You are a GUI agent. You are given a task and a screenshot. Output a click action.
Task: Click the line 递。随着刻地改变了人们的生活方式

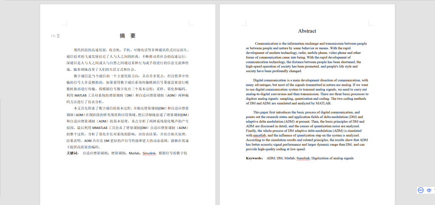(102, 70)
